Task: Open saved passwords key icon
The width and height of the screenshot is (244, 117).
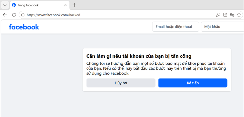Action: point(218,15)
